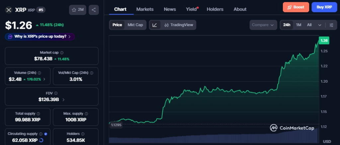Expand FDV details chevron

tap(63, 99)
